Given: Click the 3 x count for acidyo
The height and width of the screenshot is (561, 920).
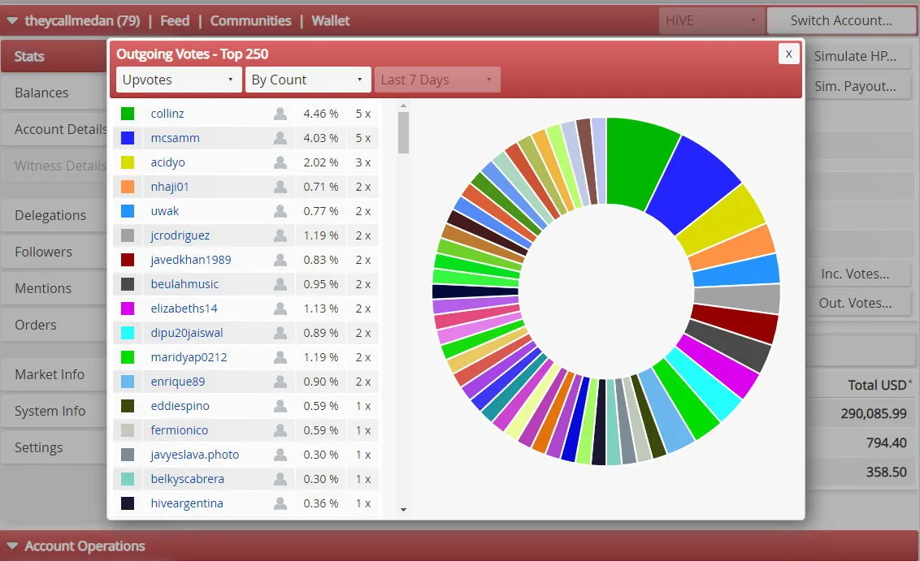Looking at the screenshot, I should 363,162.
